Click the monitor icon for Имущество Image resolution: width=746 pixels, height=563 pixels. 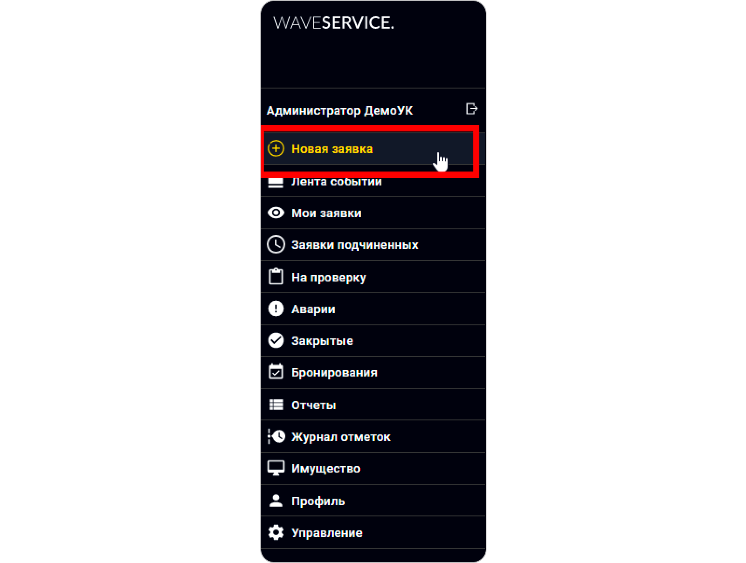tap(276, 468)
